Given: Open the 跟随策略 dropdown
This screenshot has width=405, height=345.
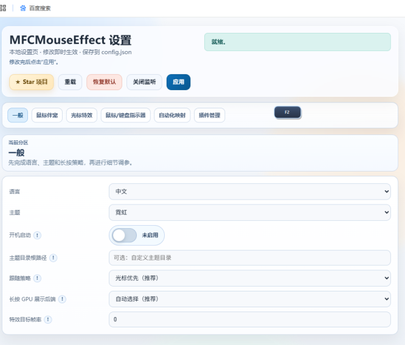Looking at the screenshot, I should [249, 278].
